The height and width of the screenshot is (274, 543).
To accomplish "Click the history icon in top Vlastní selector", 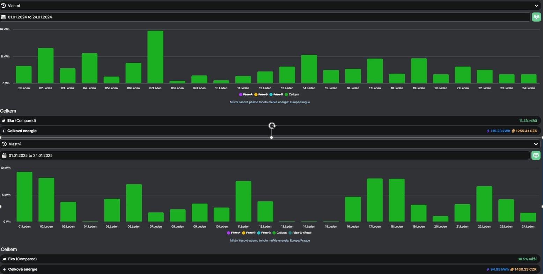I will (x=3, y=6).
